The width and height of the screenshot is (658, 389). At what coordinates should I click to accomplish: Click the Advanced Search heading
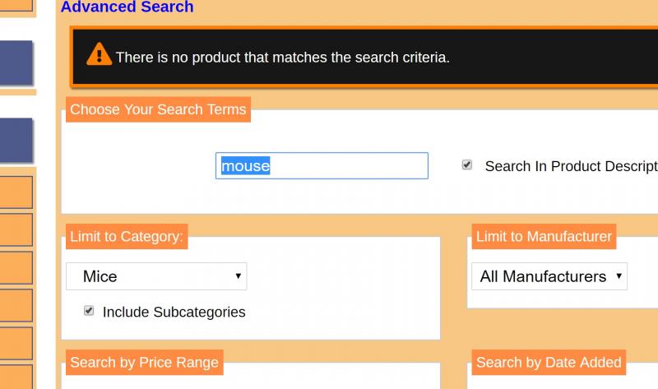[127, 7]
